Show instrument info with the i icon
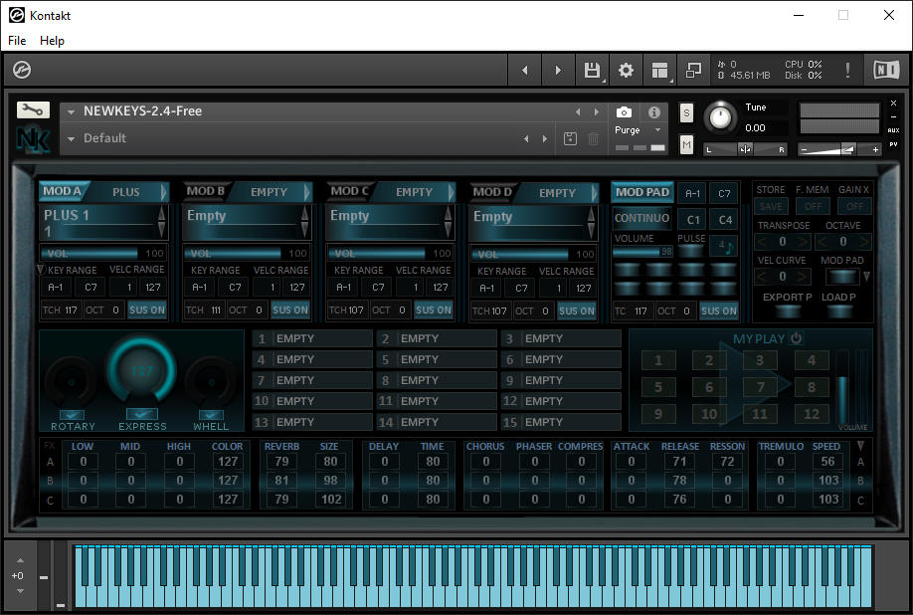 [654, 112]
